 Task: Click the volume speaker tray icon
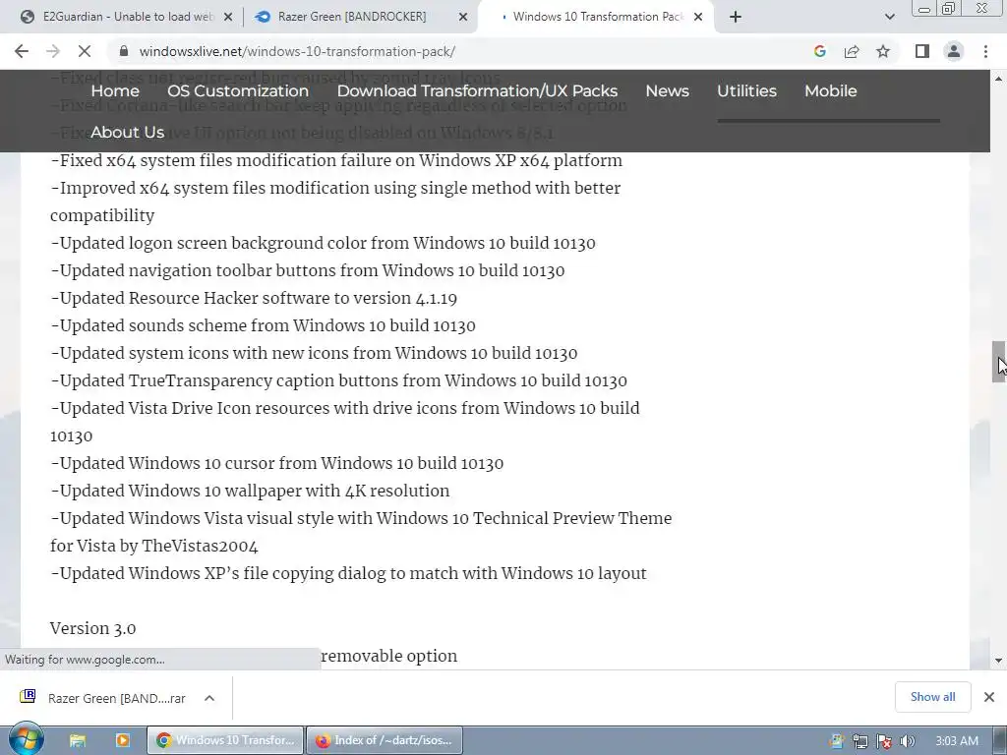[908, 741]
